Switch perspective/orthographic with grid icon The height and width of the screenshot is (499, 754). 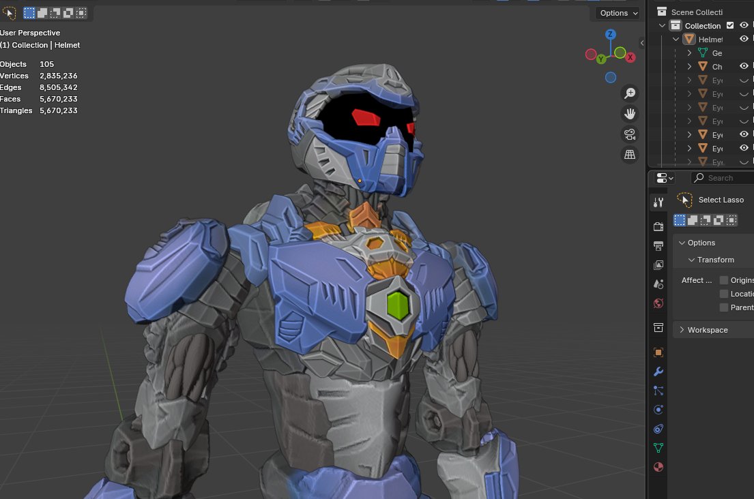click(629, 155)
